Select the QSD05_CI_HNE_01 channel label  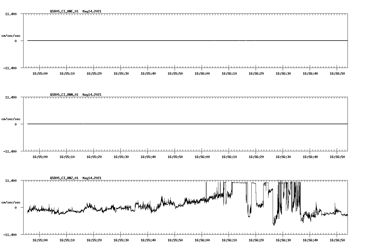[x=65, y=11]
